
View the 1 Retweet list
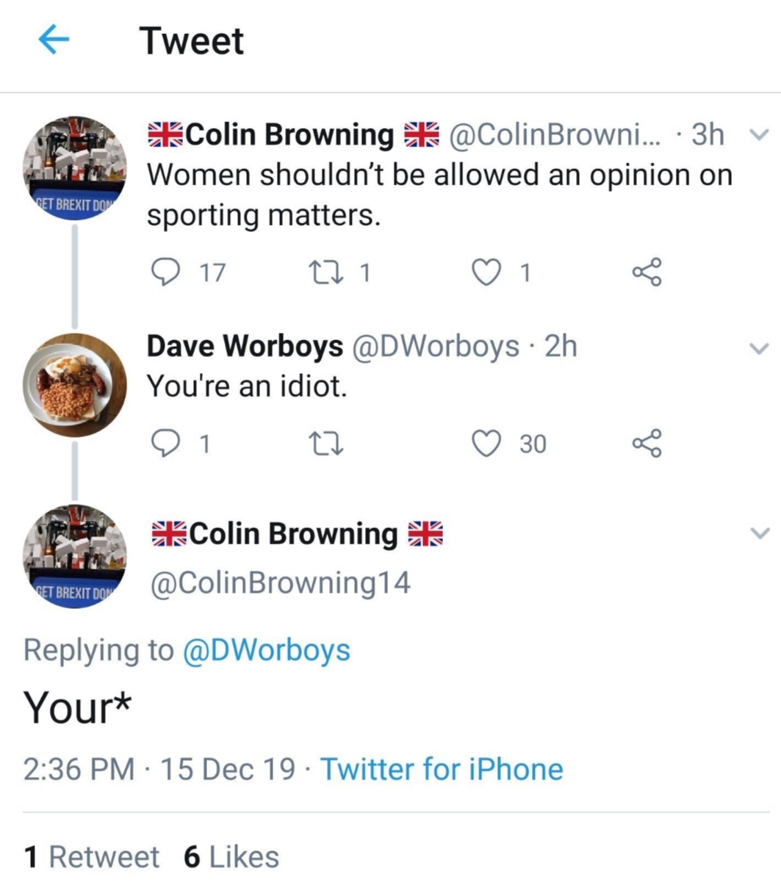click(x=91, y=856)
